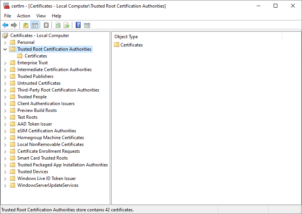The height and width of the screenshot is (214, 302).
Task: Open the Action menu
Action: [x=23, y=16]
